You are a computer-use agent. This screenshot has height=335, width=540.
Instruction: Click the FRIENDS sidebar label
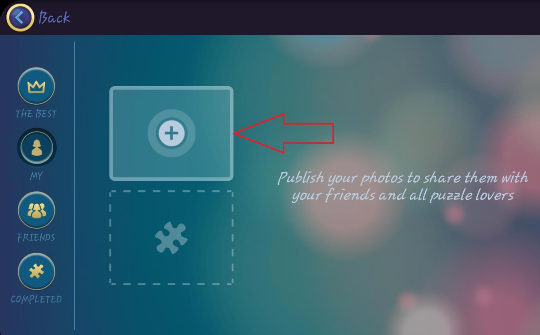click(36, 237)
